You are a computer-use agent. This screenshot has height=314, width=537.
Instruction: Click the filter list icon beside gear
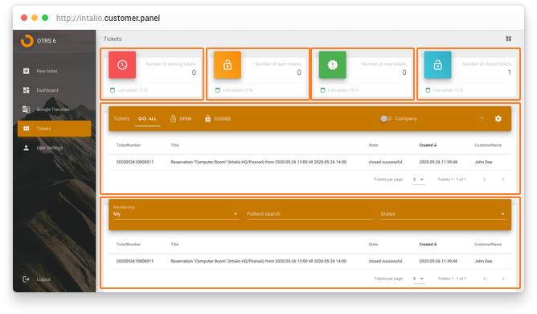coord(482,118)
